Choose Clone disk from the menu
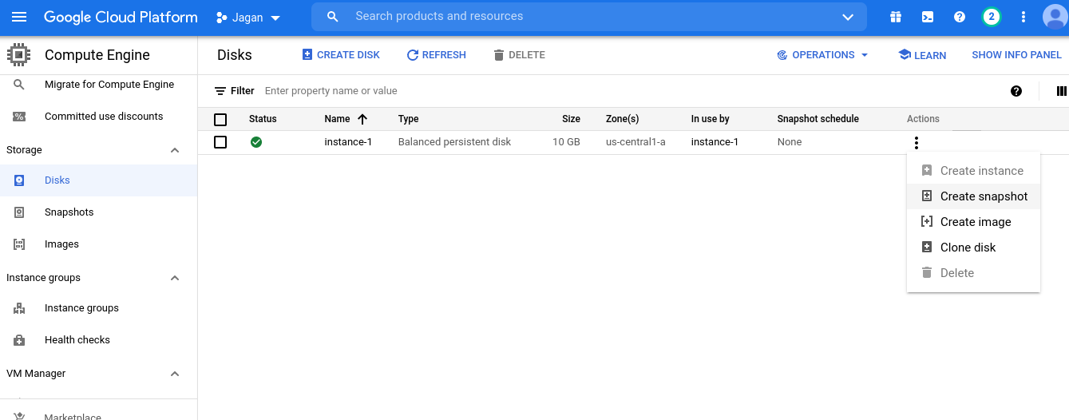 pos(973,248)
